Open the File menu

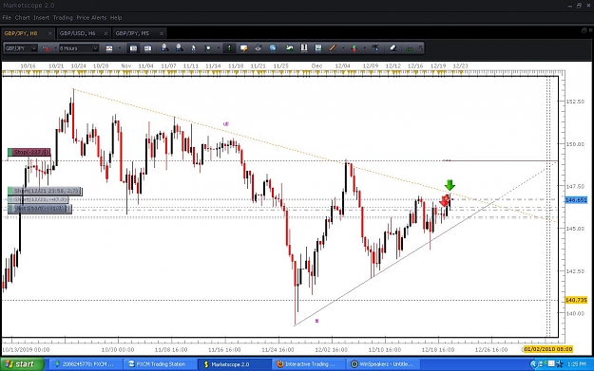[7, 17]
